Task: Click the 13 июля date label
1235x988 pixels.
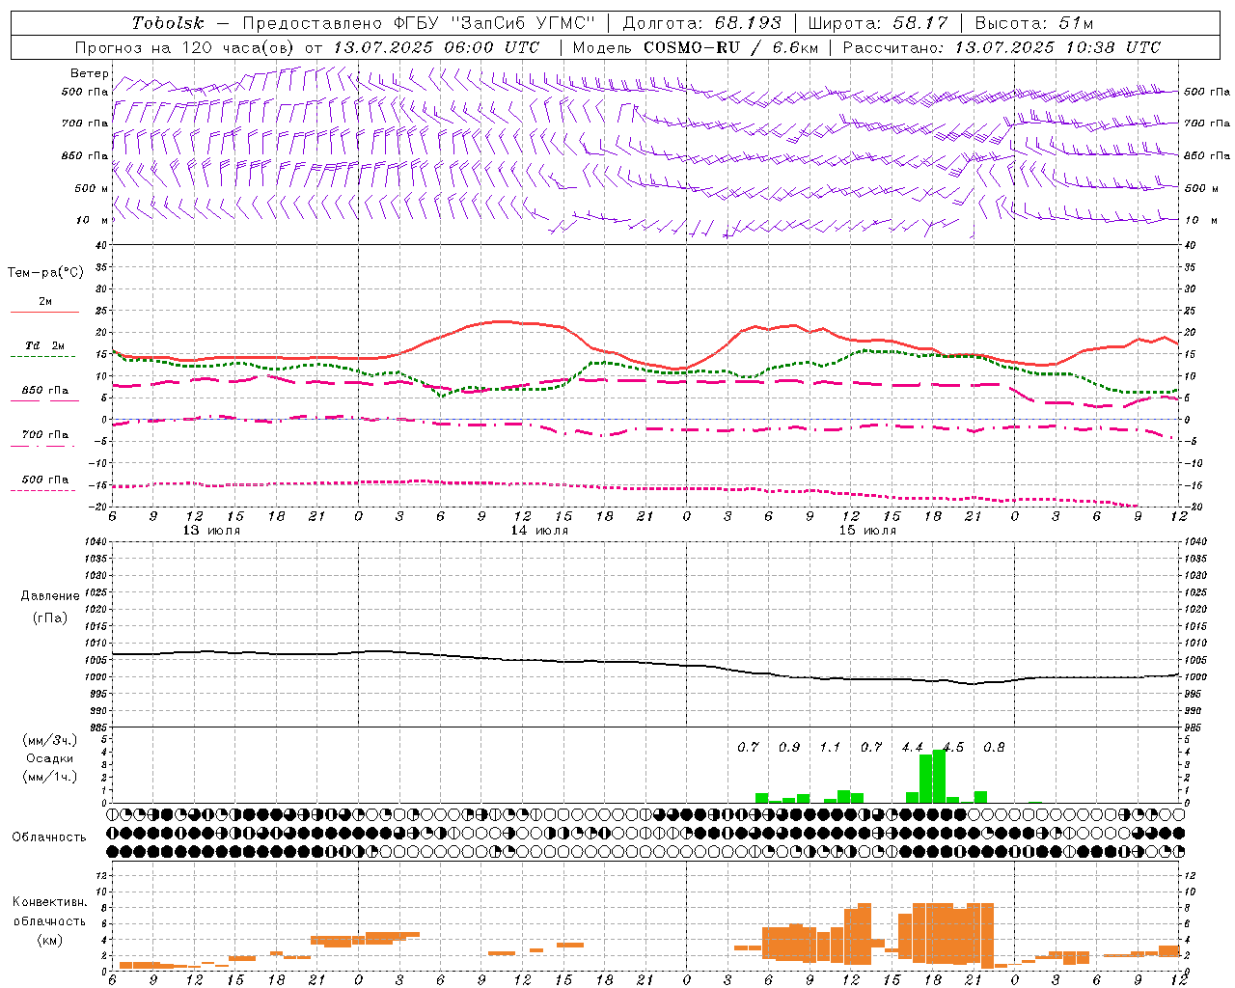Action: [x=211, y=530]
